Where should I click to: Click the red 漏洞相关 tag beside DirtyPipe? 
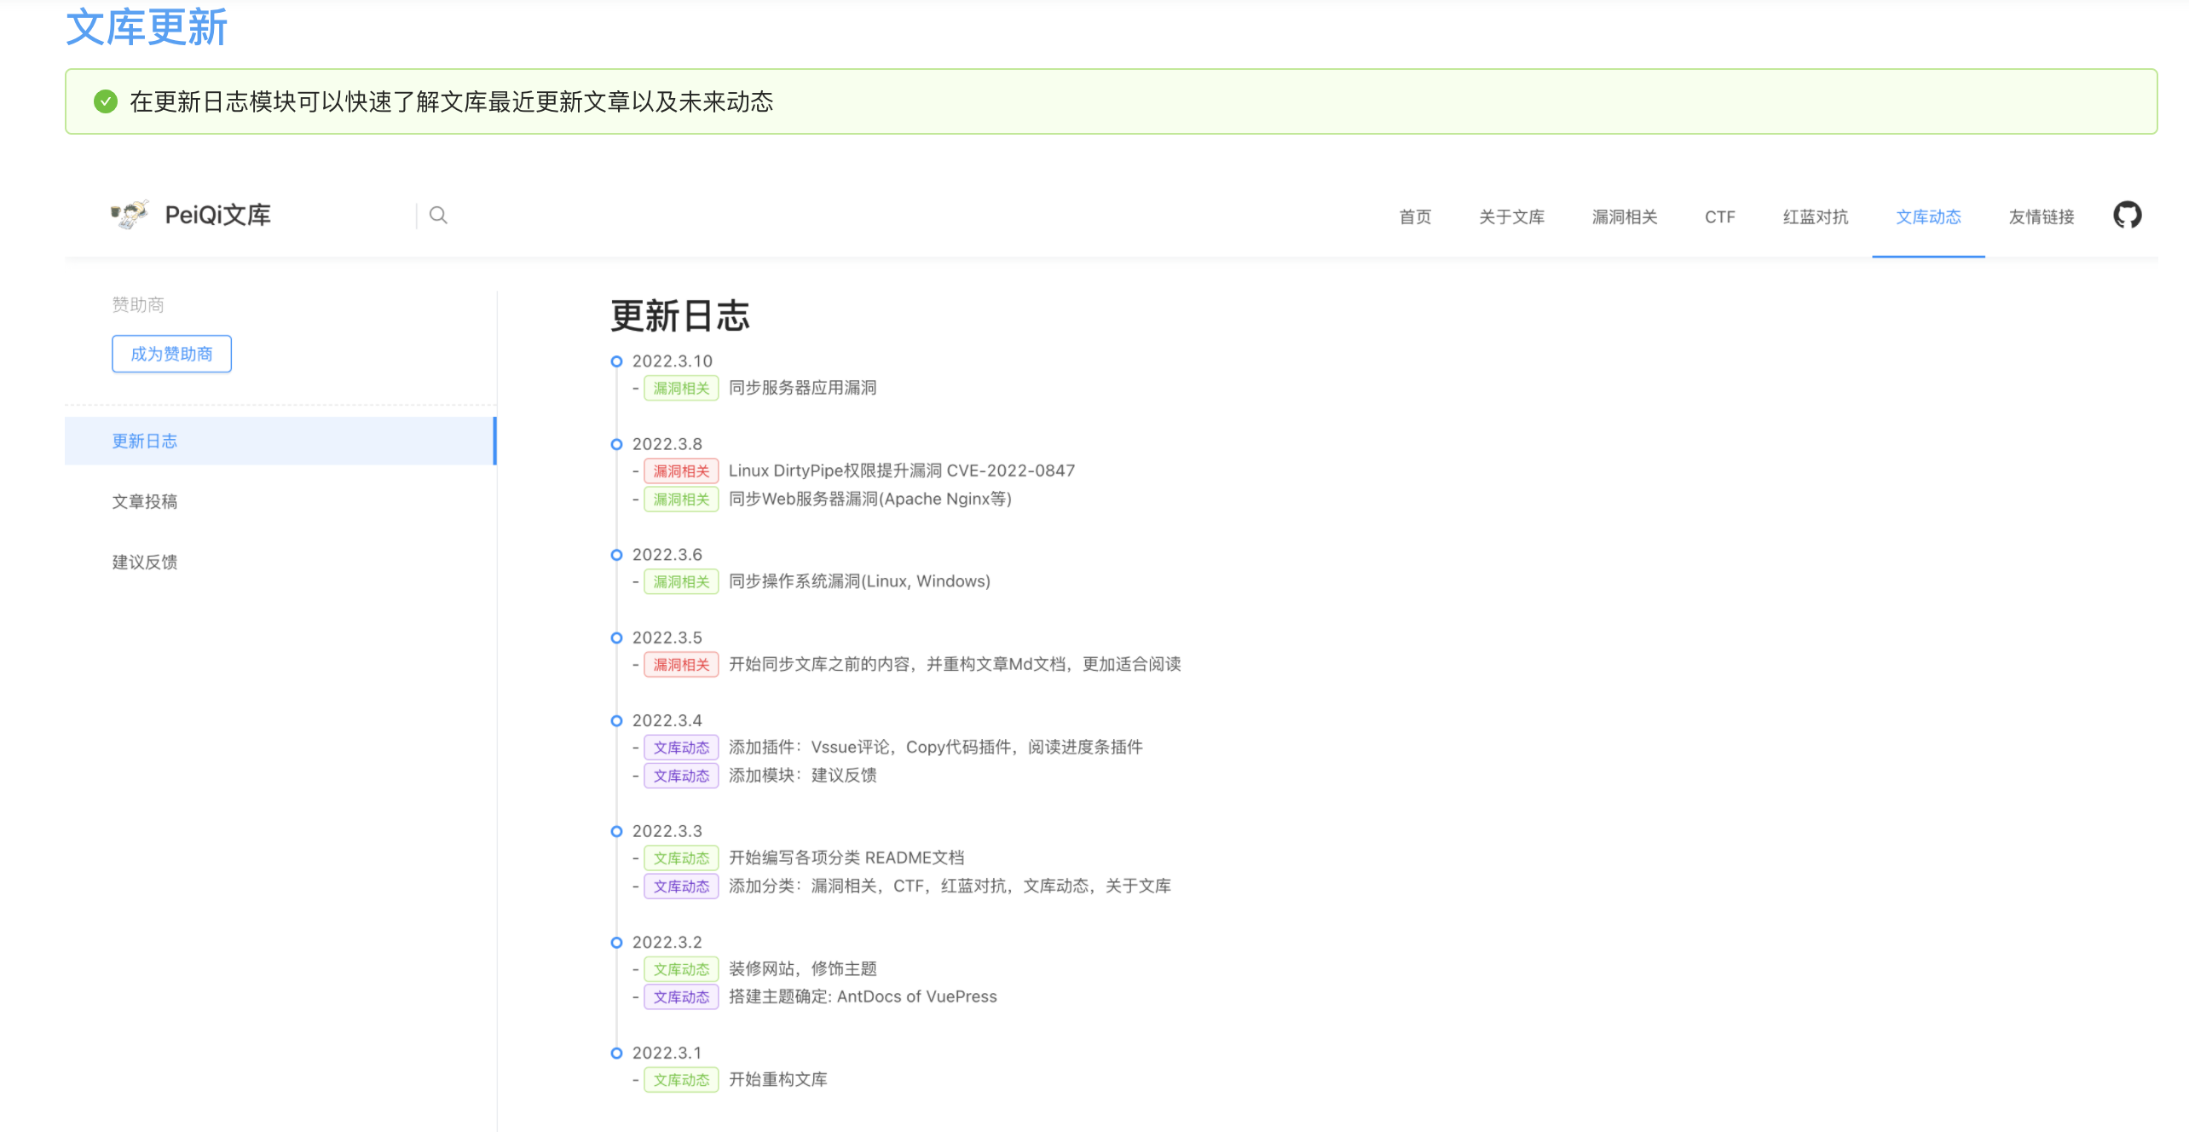coord(680,471)
